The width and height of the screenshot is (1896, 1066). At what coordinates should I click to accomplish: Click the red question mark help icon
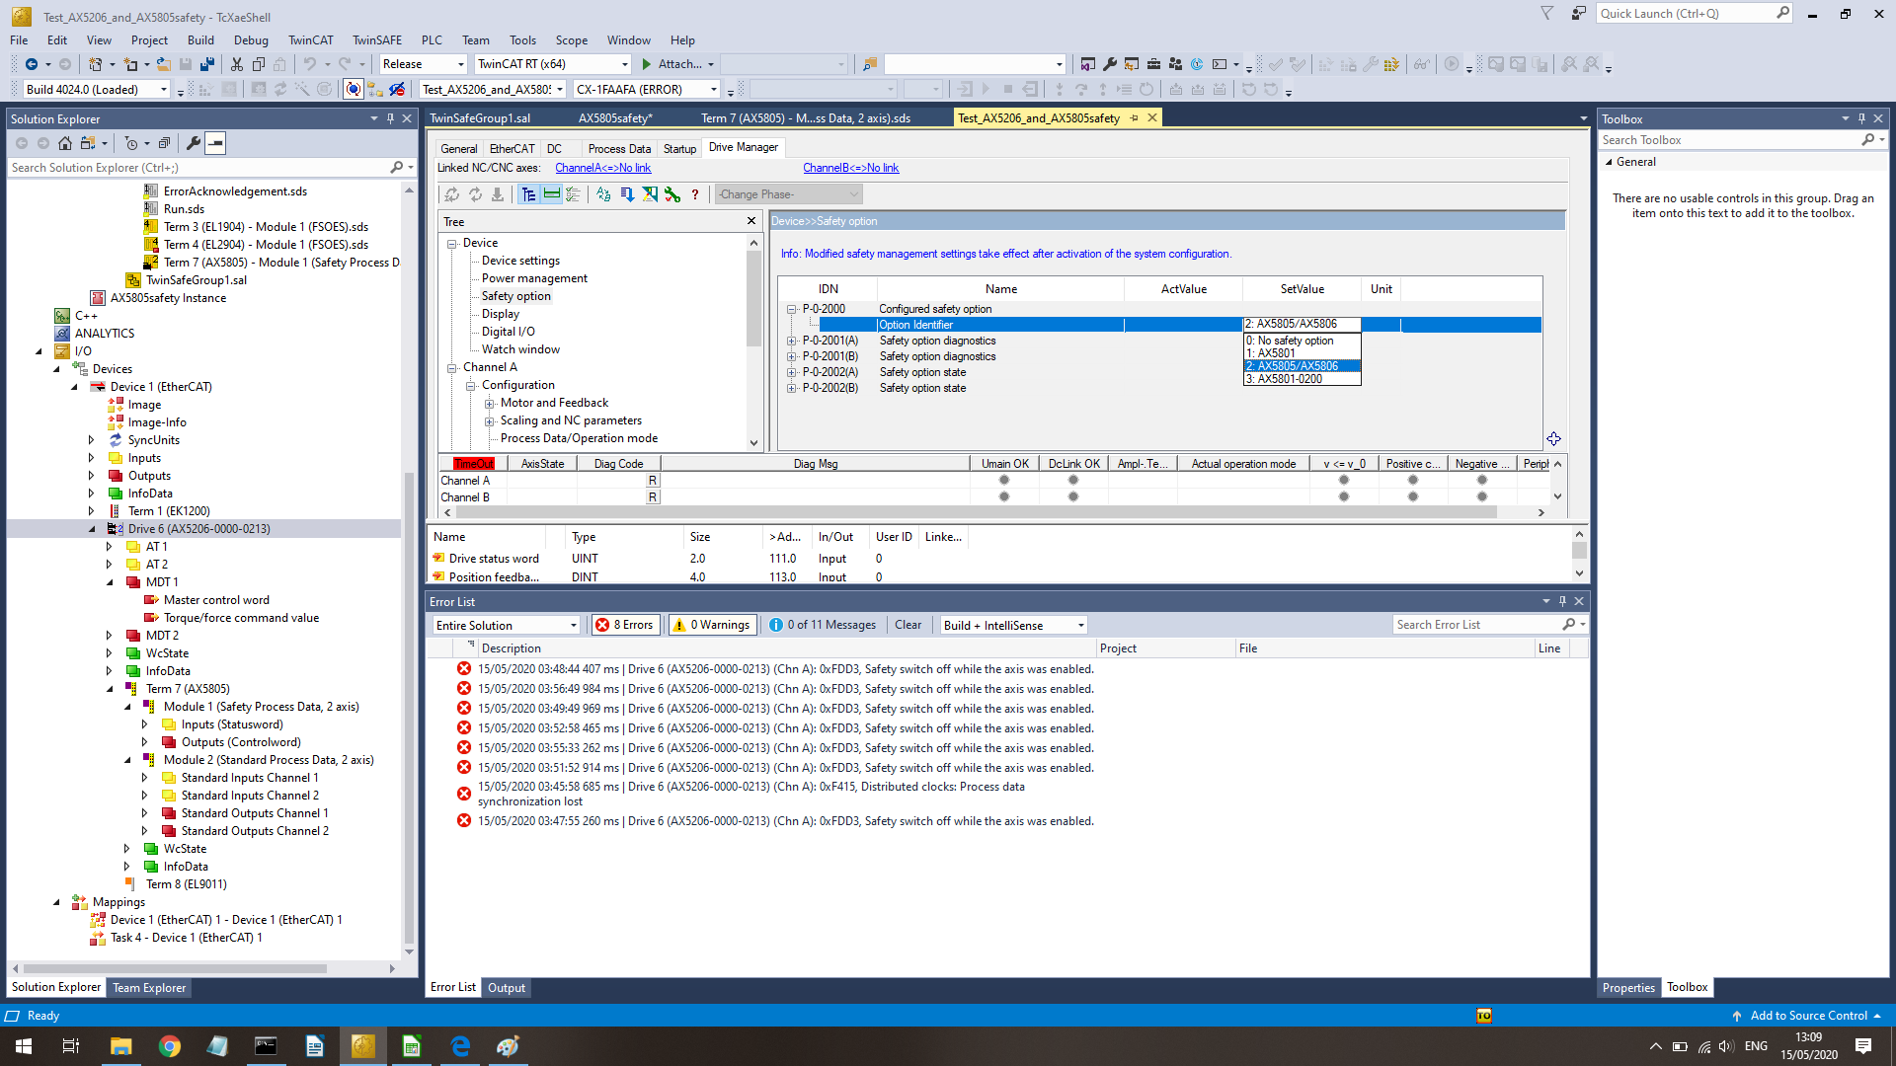click(695, 194)
